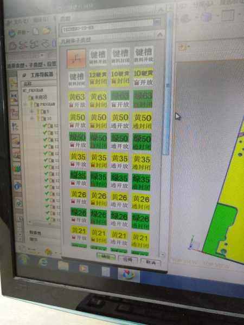Pick the 黄50 通封闭 subtype icon
244x325 pixels.
(x=143, y=121)
